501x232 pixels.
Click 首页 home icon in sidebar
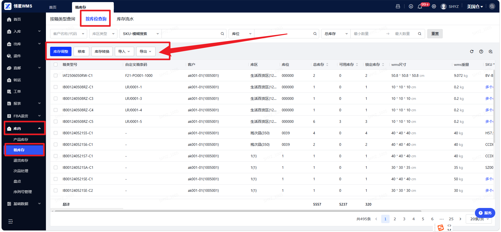(x=9, y=19)
